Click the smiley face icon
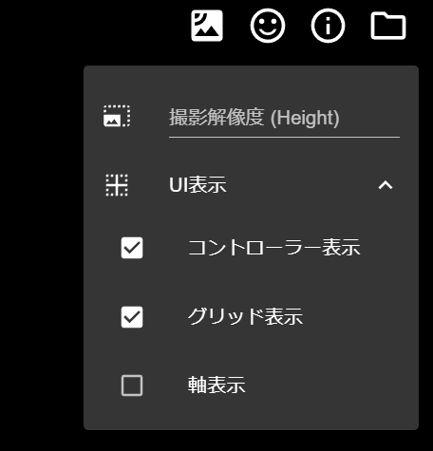 tap(268, 26)
